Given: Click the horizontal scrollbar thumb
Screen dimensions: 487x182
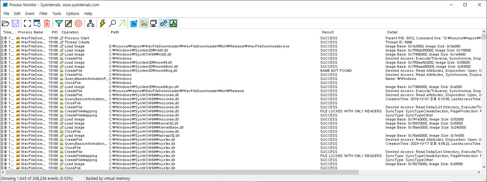Looking at the screenshot, I should click(182, 172).
